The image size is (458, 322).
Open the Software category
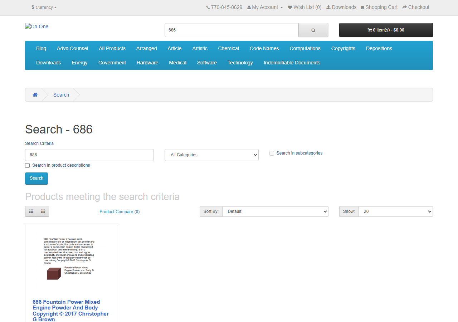(x=207, y=63)
